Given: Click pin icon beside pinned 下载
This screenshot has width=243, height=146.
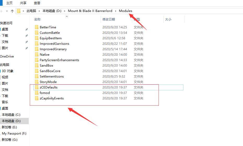Looking at the screenshot, I should pos(26,36).
